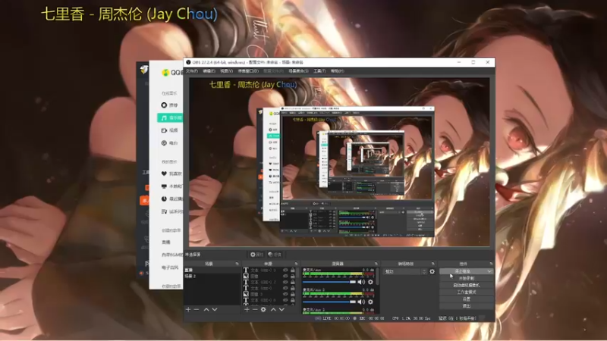607x341 pixels.
Task: Open local downloads monitor item in QQ Music
Action: (171, 186)
